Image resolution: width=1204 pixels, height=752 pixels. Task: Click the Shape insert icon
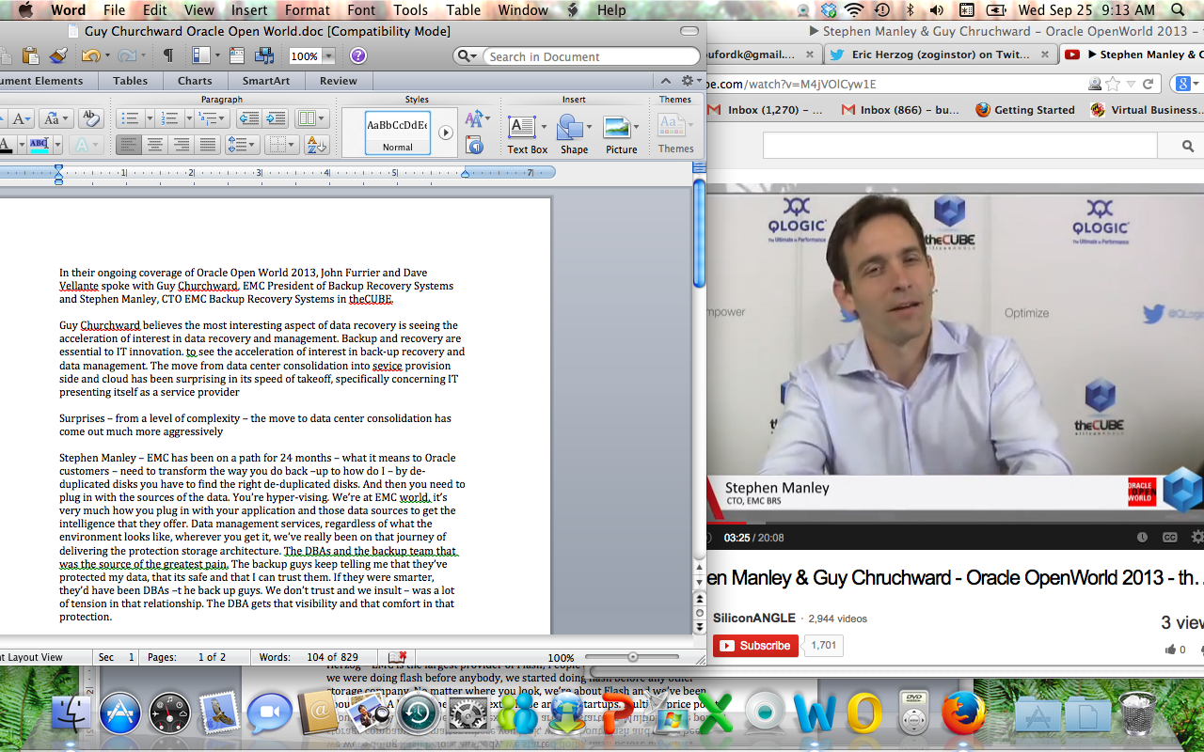[574, 133]
